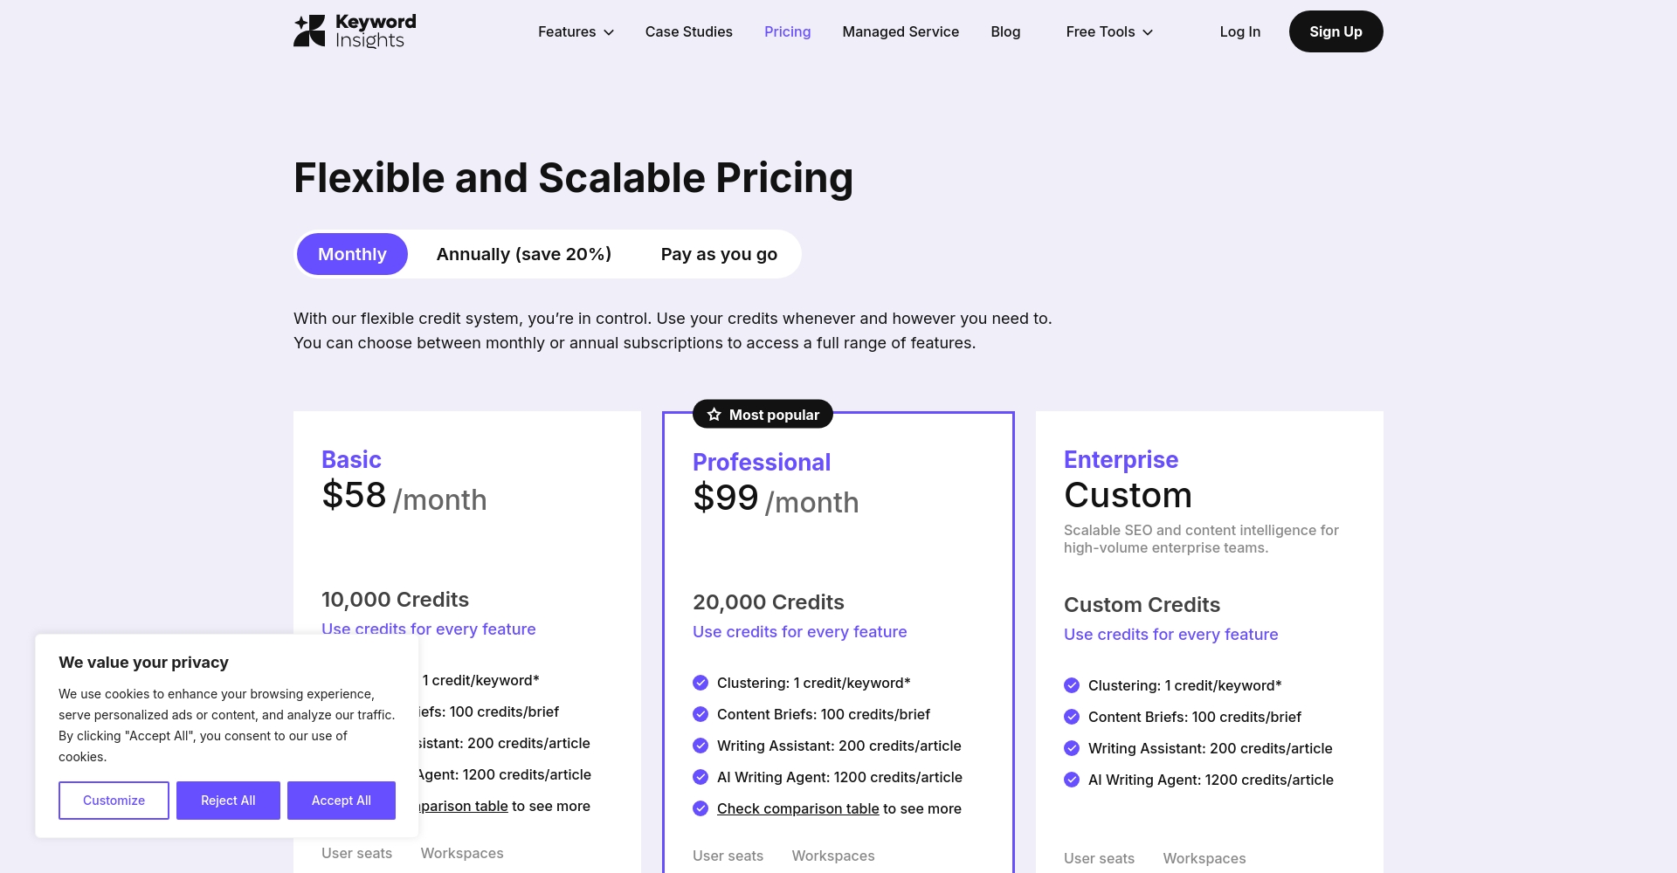This screenshot has height=873, width=1677.
Task: Expand the Free Tools dropdown menu
Action: pos(1109,31)
